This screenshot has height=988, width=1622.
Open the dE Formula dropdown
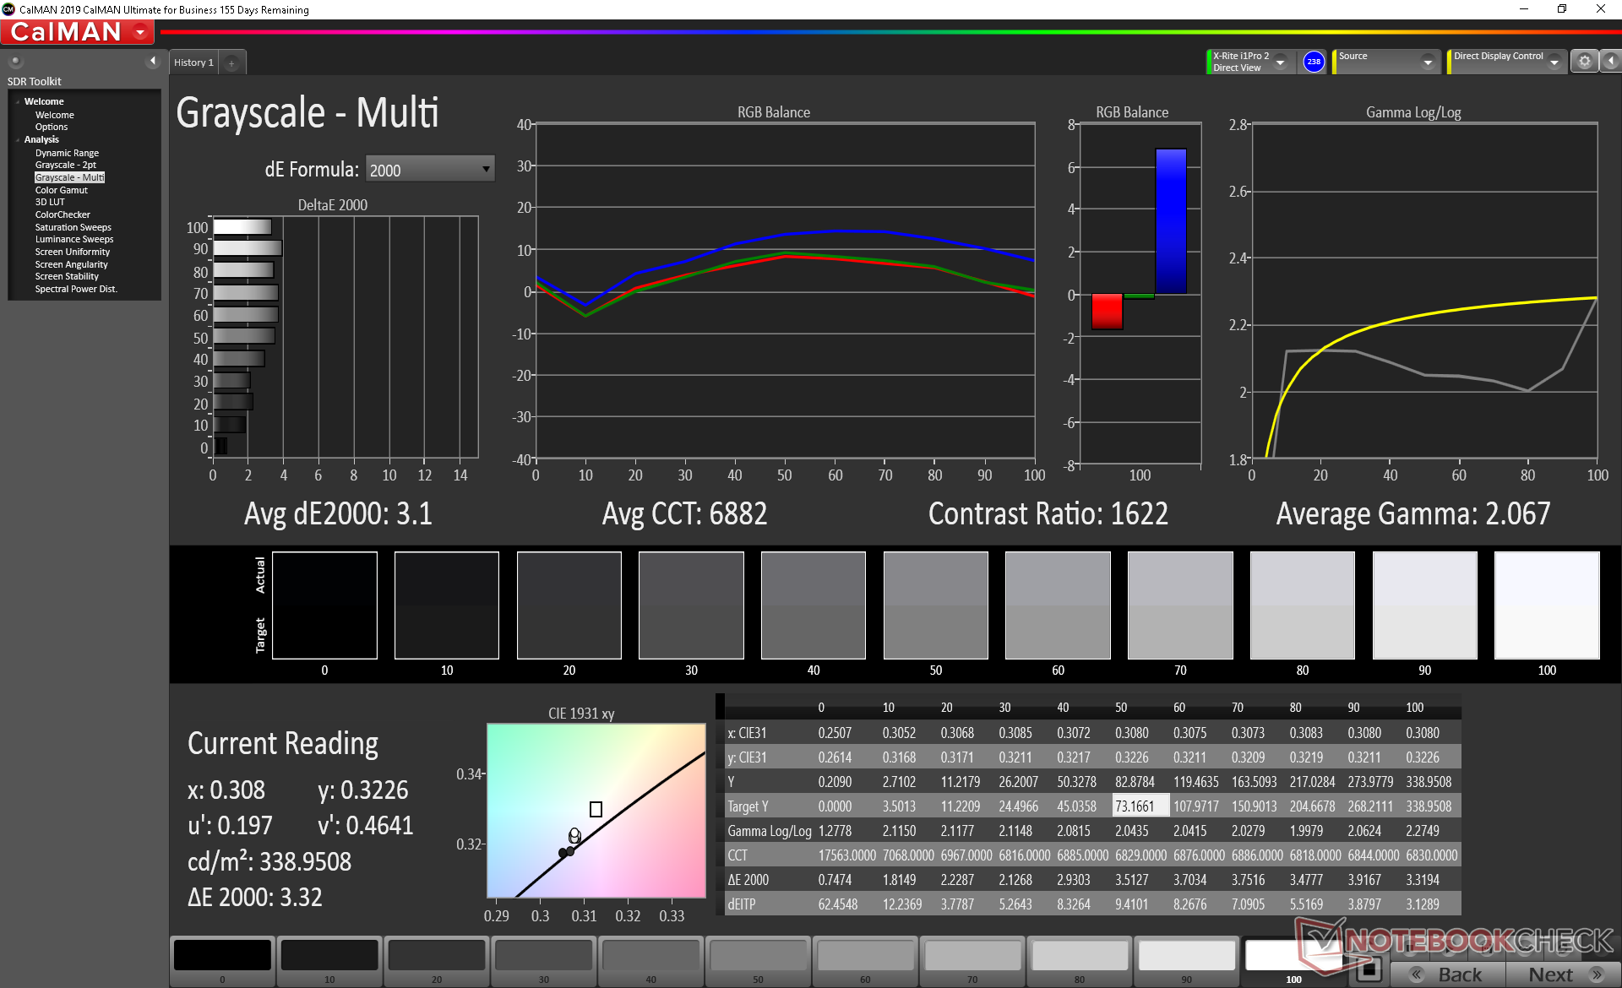[429, 169]
